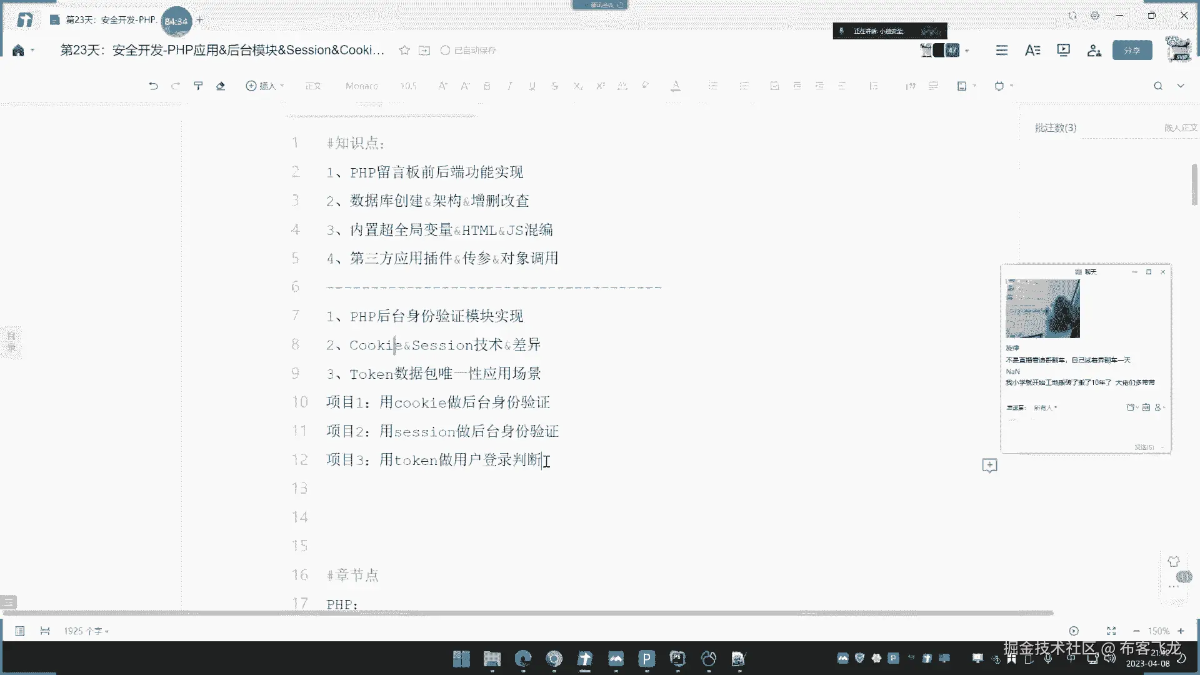Click the search magnifier in toolbar
This screenshot has width=1200, height=675.
click(1157, 86)
